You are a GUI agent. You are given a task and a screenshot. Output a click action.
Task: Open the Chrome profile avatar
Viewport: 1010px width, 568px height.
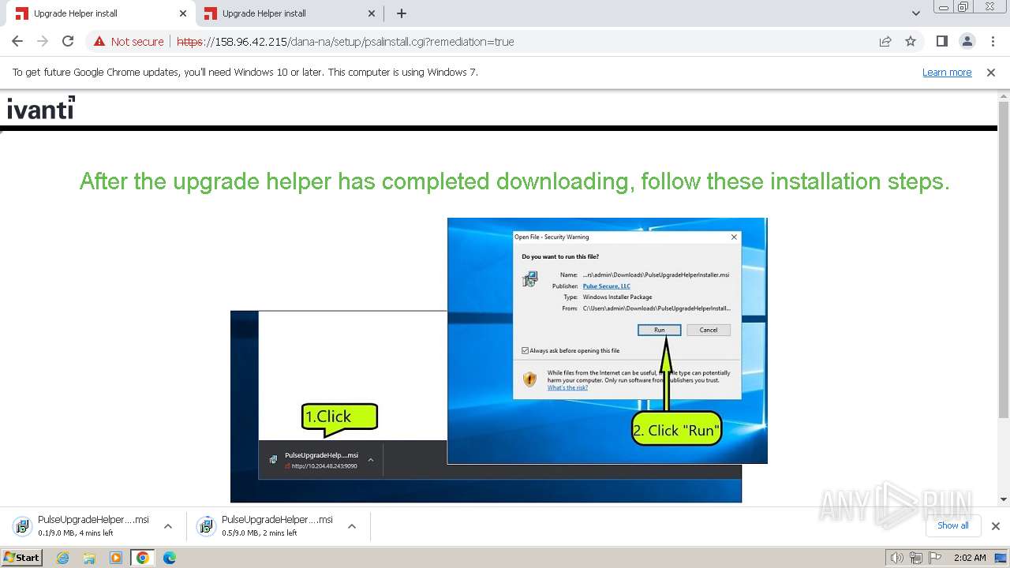click(x=967, y=41)
